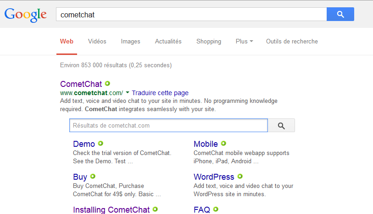The image size is (373, 214).
Task: Click the green circle icon next to FAQ
Action: 216,209
